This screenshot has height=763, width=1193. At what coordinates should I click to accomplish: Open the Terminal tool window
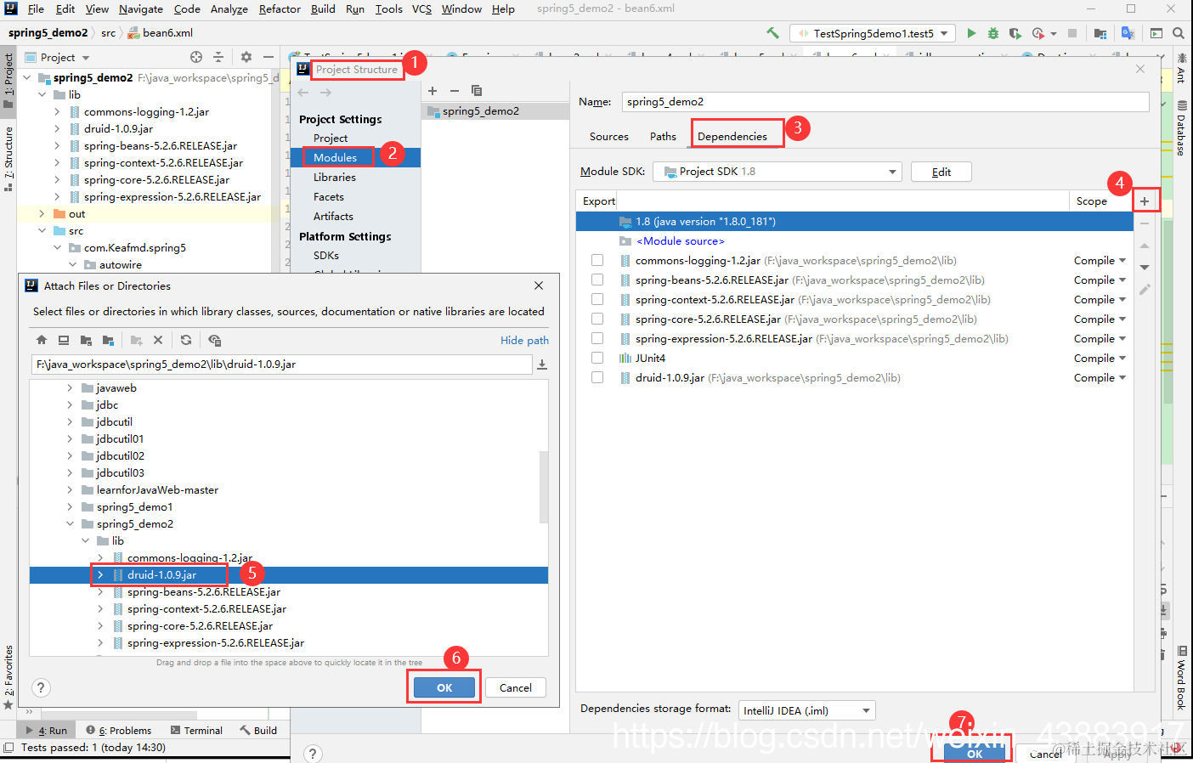click(x=196, y=730)
